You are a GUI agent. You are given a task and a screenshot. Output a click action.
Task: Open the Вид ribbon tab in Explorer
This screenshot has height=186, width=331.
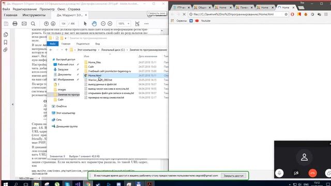98,43
